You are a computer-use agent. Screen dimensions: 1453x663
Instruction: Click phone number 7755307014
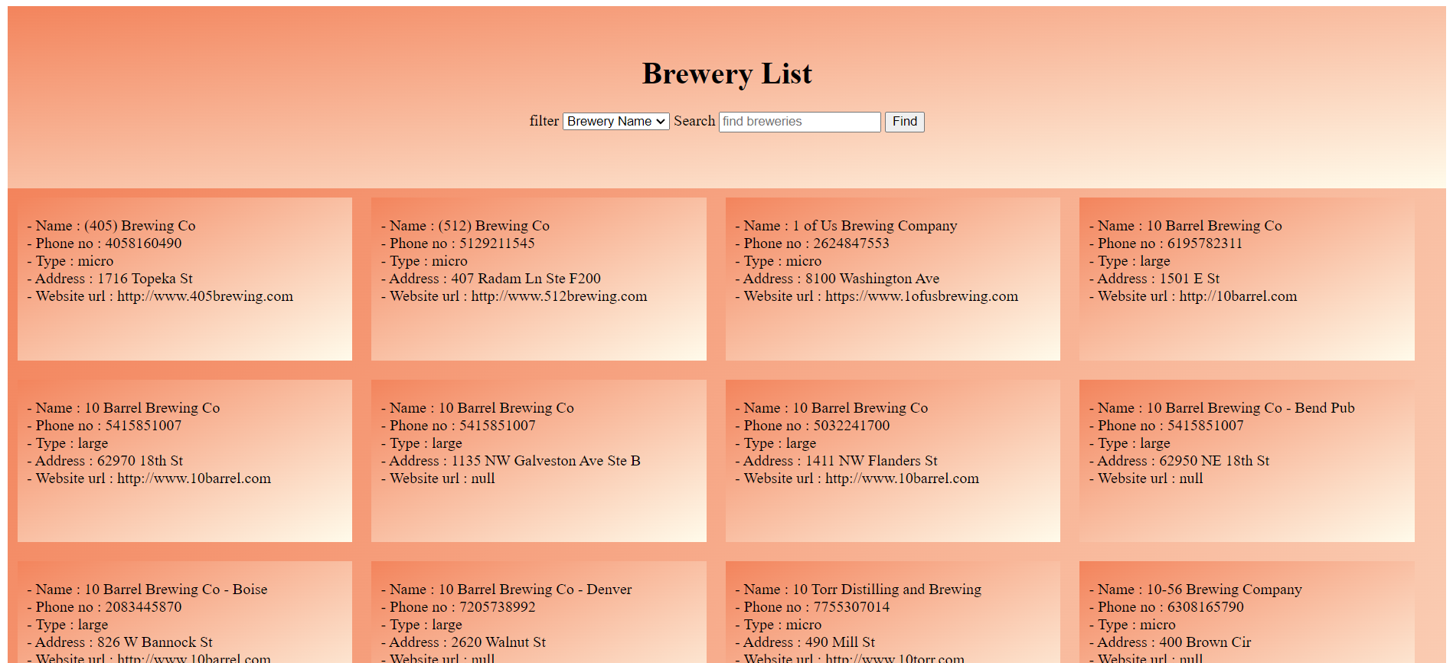(x=851, y=607)
